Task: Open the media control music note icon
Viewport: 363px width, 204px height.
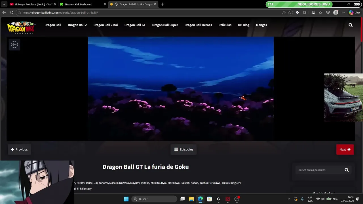Action: click(x=313, y=12)
